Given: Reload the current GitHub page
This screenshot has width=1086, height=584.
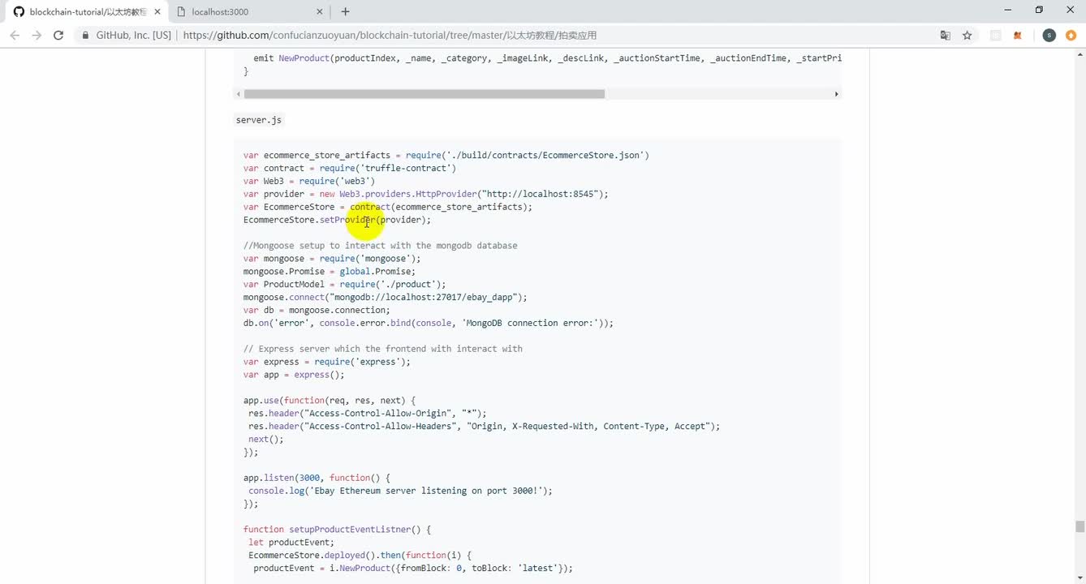Looking at the screenshot, I should point(58,35).
